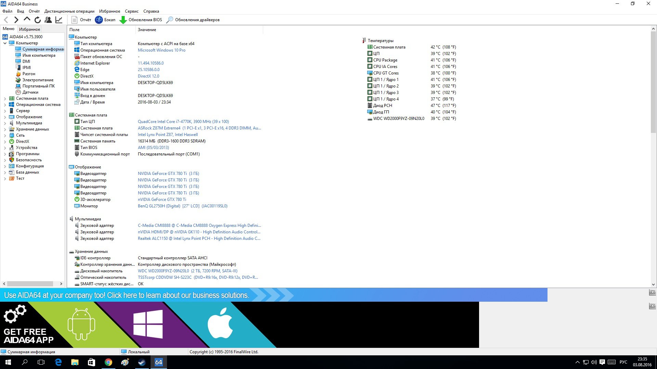Generate report with Отчёт button
This screenshot has width=657, height=369.
[x=81, y=20]
